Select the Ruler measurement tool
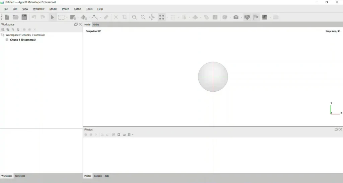The width and height of the screenshot is (343, 183). pos(106,17)
